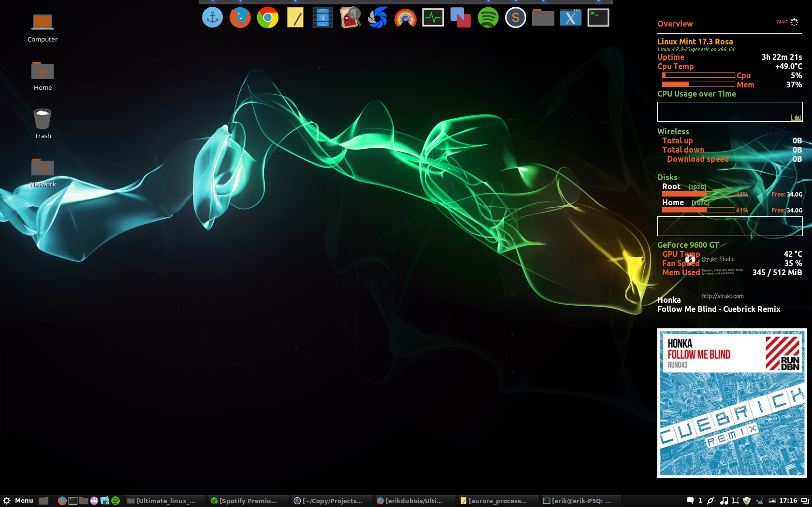Image resolution: width=812 pixels, height=507 pixels.
Task: Open the music note sound applet
Action: [x=724, y=501]
